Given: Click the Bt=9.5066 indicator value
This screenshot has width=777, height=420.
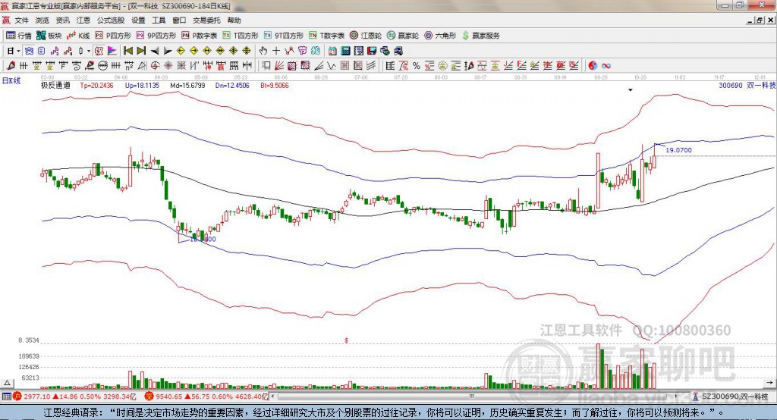Looking at the screenshot, I should 275,85.
